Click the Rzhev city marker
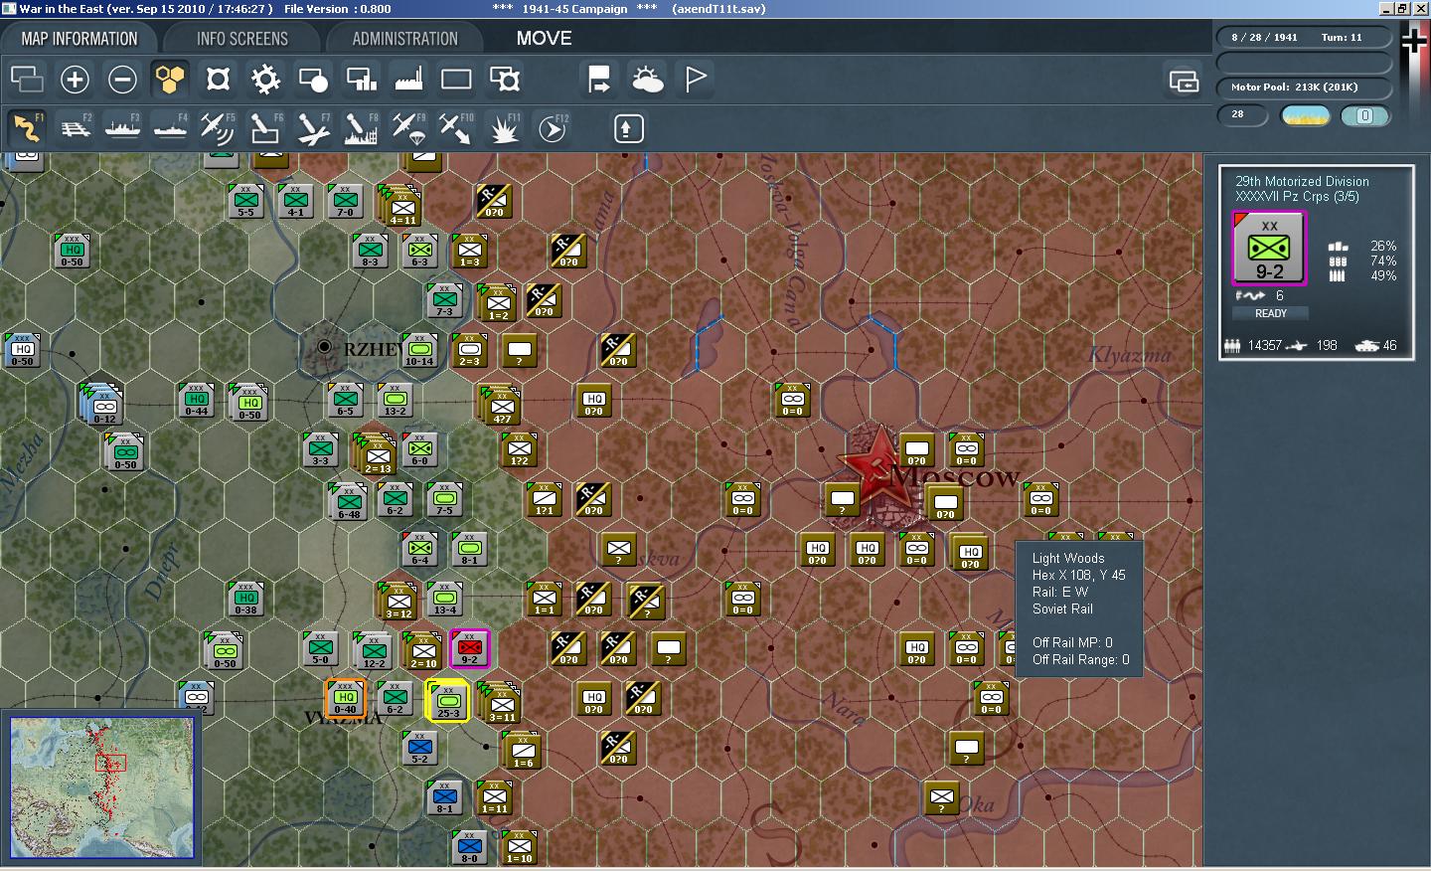 324,347
